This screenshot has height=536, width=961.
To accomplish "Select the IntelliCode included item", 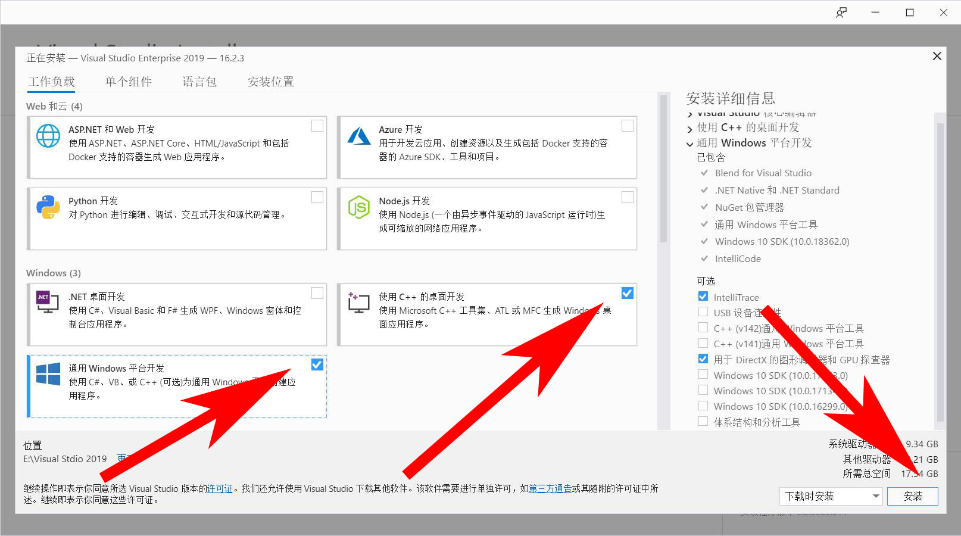I will coord(738,258).
